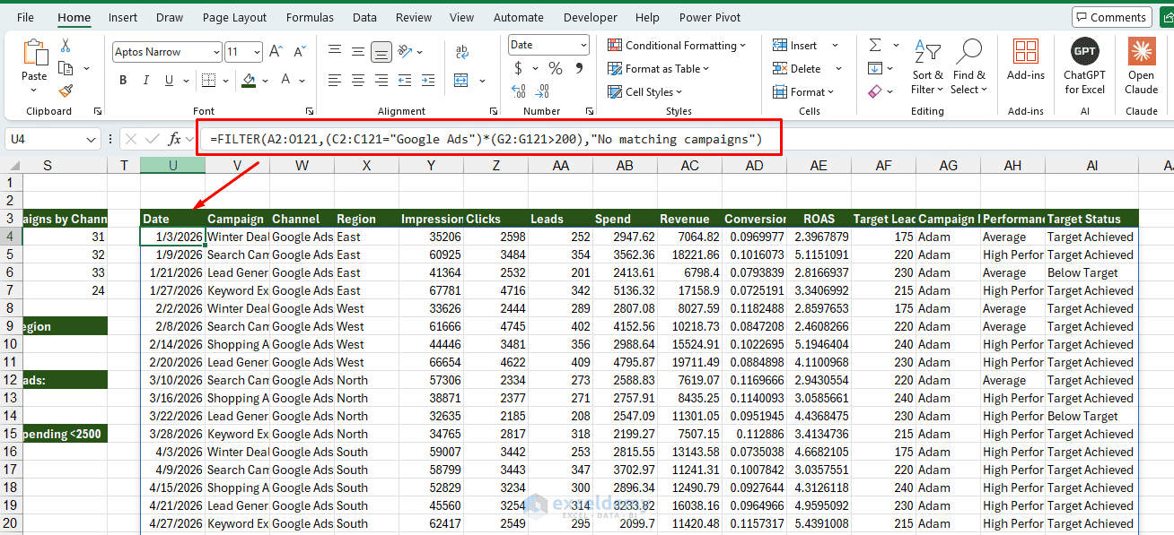Open the font name combo box
Image resolution: width=1174 pixels, height=535 pixels.
167,52
